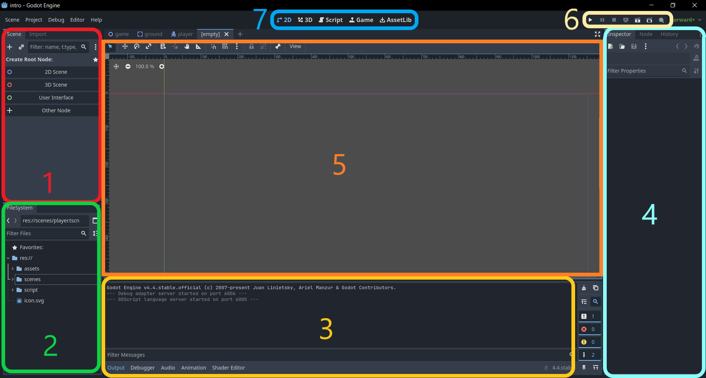This screenshot has width=706, height=378.
Task: Click the scene node filter field
Action: pyautogui.click(x=58, y=47)
